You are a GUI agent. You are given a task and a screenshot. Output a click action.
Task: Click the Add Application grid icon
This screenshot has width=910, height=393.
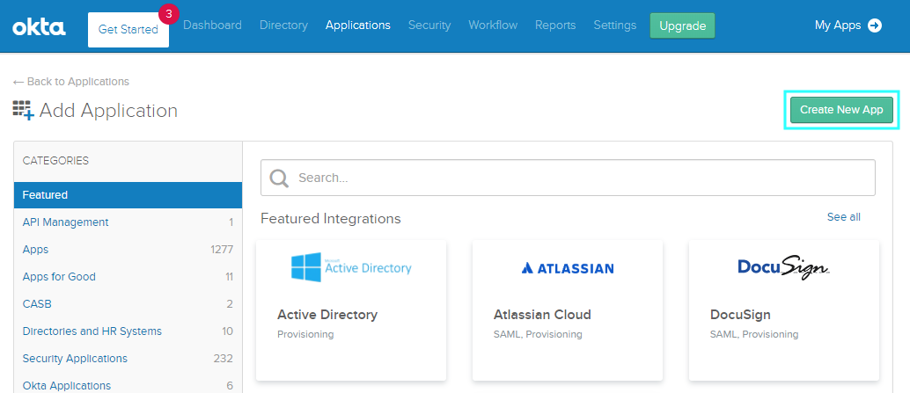24,110
